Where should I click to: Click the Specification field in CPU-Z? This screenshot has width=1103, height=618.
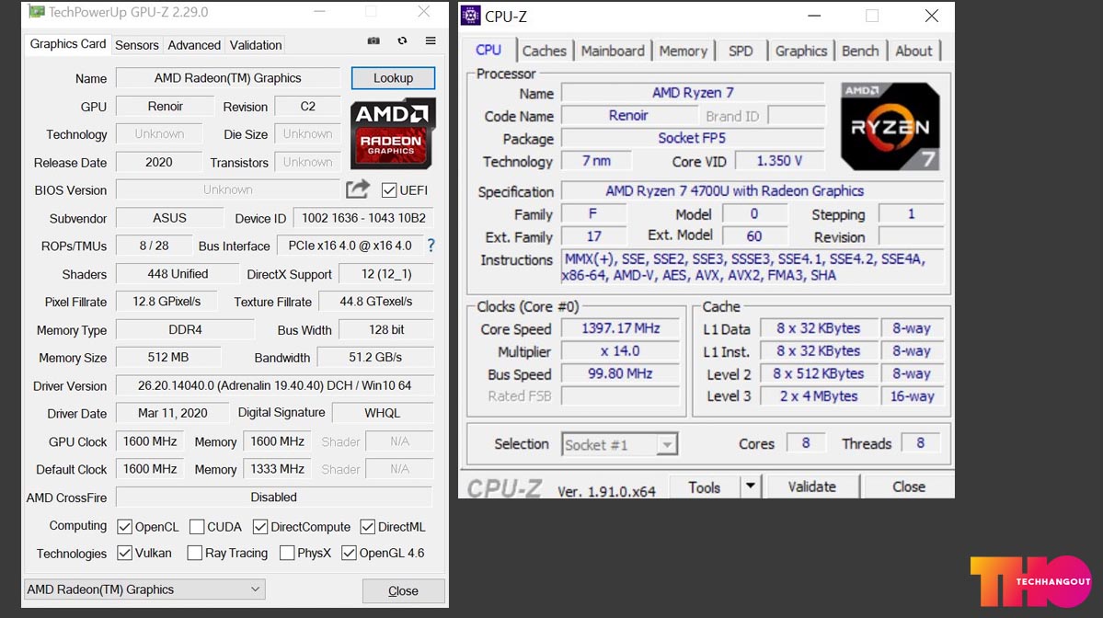coord(752,190)
